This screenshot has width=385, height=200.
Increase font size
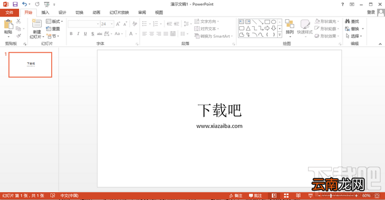118,24
